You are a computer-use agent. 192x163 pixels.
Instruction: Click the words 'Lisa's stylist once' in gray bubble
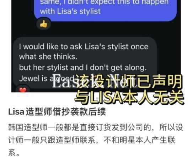click(117, 47)
